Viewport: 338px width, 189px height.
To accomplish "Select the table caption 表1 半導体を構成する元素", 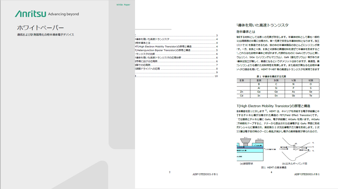I will coord(271,76).
